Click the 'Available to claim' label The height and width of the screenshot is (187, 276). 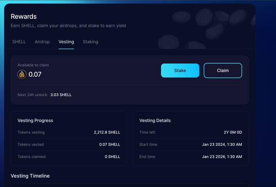(x=33, y=65)
